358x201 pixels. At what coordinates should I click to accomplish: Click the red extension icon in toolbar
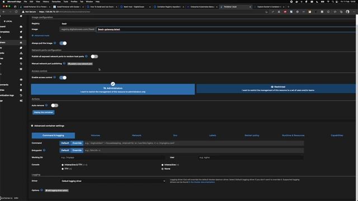click(x=285, y=12)
